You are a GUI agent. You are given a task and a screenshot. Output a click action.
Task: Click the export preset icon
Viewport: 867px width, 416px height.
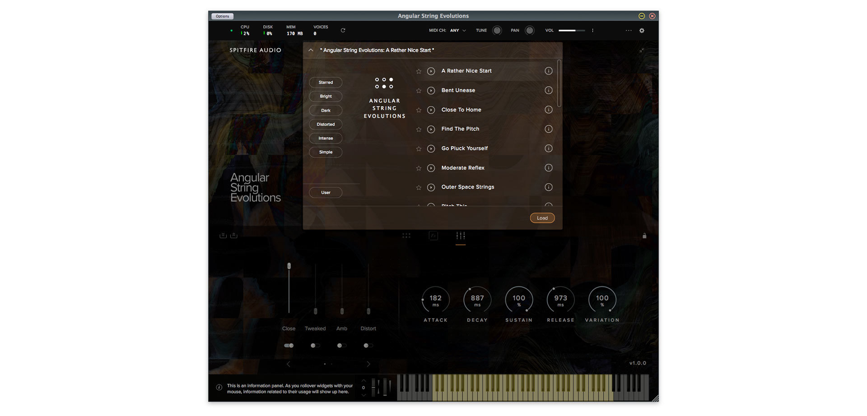click(234, 236)
